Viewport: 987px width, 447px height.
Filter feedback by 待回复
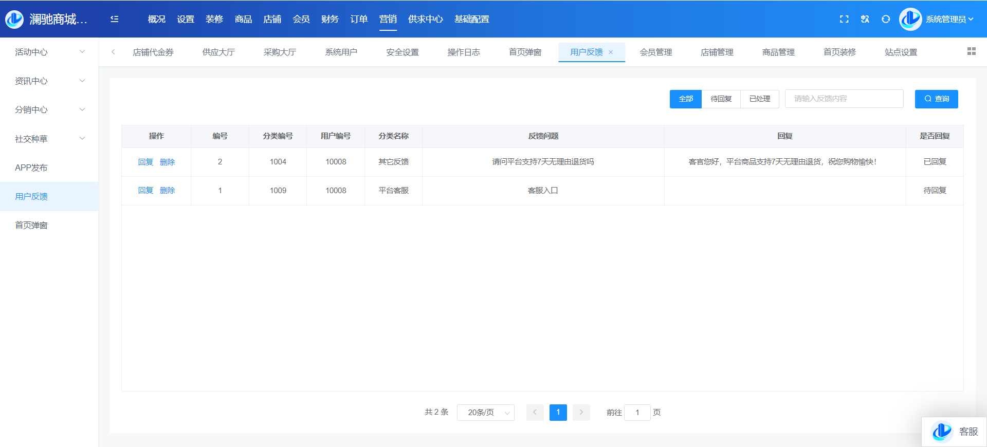(x=721, y=99)
